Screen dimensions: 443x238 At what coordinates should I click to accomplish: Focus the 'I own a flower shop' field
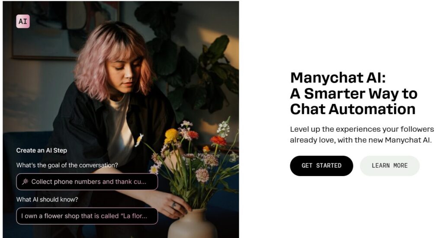tap(87, 216)
